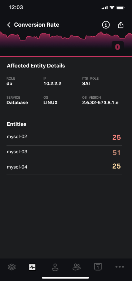Tap the Wi-Fi status icon
The image size is (132, 281).
[x=112, y=8]
